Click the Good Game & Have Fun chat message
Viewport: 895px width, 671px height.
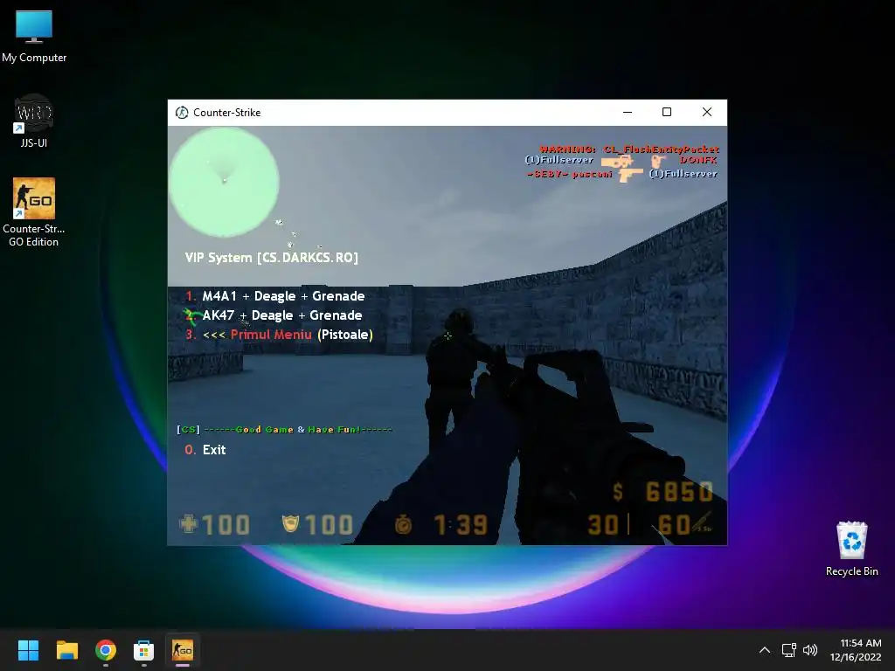tap(285, 430)
